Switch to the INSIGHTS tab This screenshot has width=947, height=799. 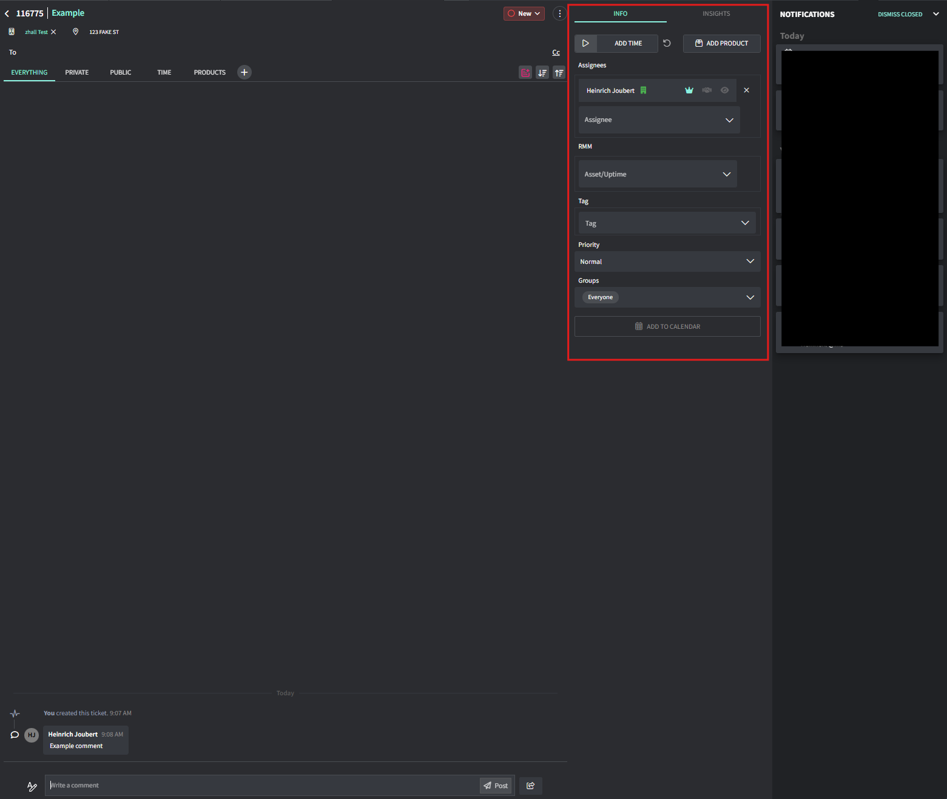coord(716,13)
